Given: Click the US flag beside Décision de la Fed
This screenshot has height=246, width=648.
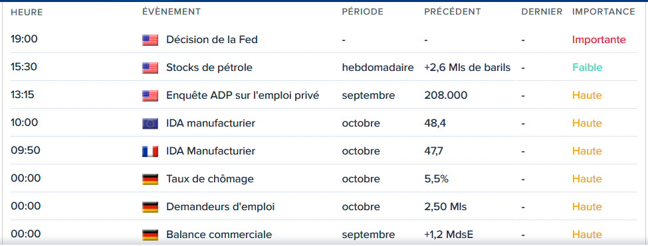Looking at the screenshot, I should point(150,40).
